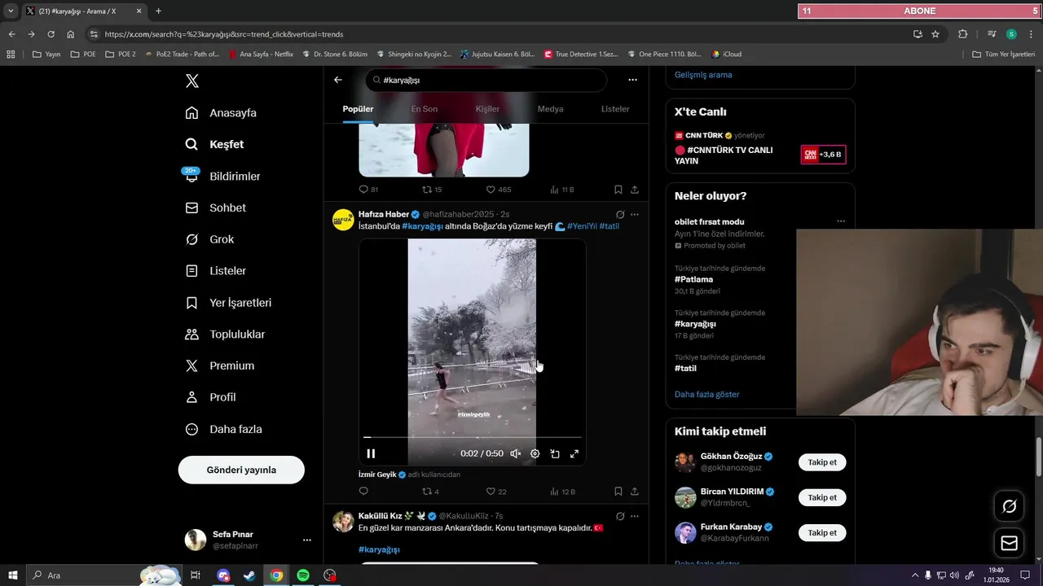Go to Anasayfa in sidebar
The height and width of the screenshot is (586, 1043).
[221, 113]
